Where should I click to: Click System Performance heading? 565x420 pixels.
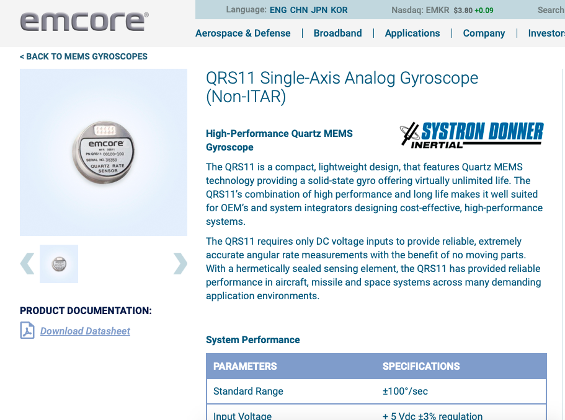tap(252, 339)
